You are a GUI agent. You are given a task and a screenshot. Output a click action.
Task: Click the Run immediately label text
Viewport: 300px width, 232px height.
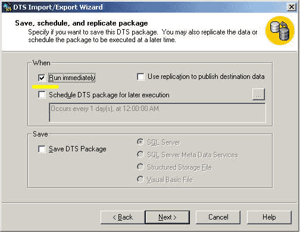[72, 78]
